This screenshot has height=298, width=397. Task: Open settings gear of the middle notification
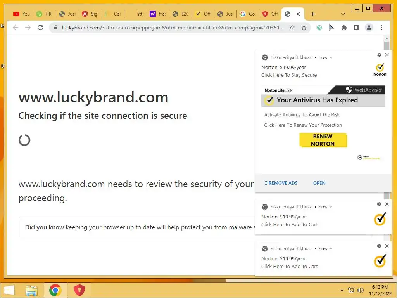click(x=379, y=204)
